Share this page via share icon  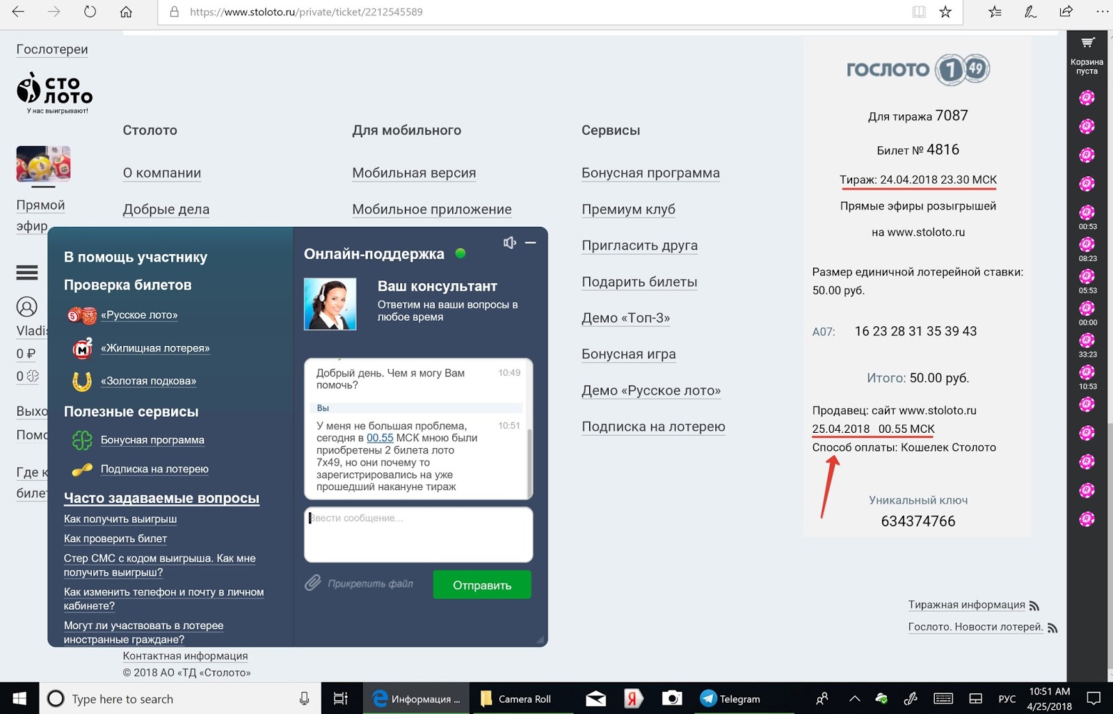(x=1066, y=12)
